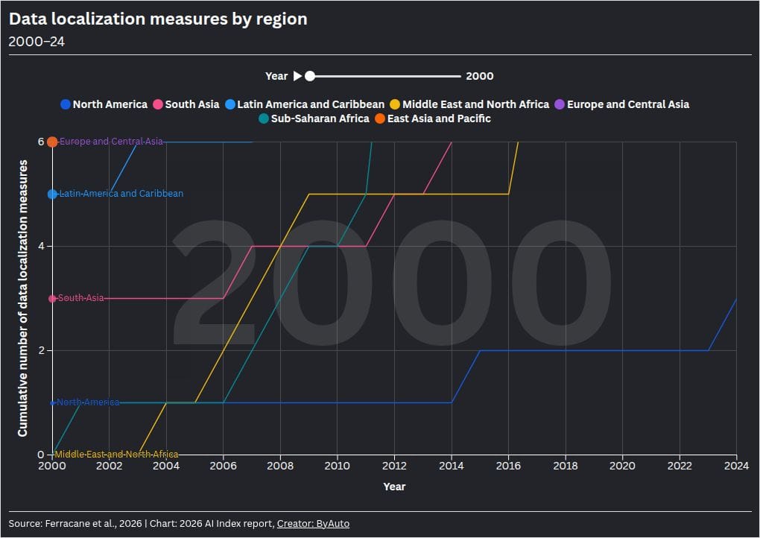
Task: Toggle North America legend dot
Action: 66,104
